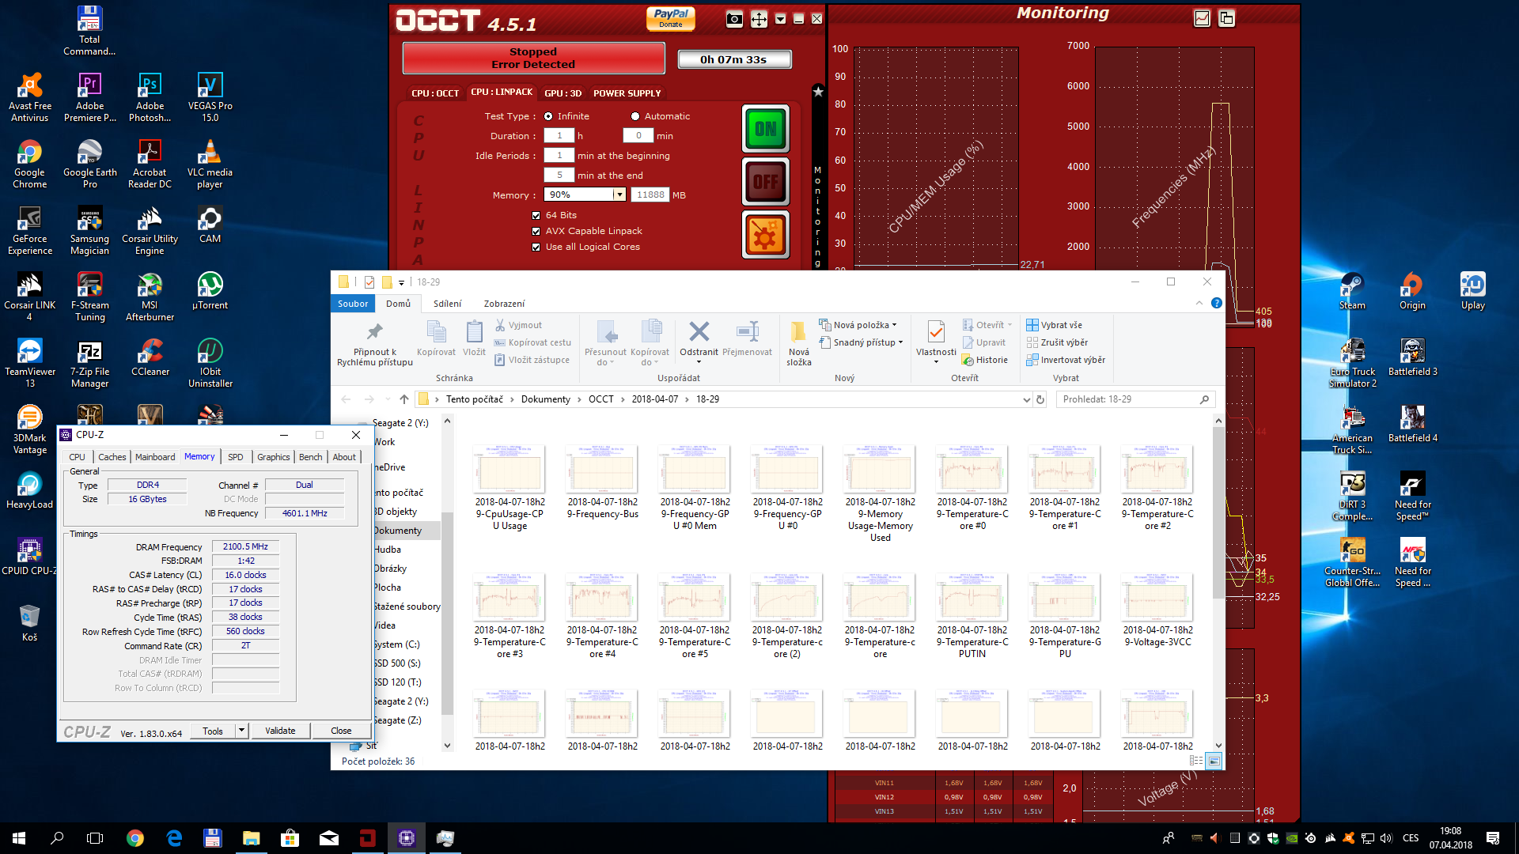Expand the CPU-Z Tools dropdown arrow
The width and height of the screenshot is (1519, 854).
pyautogui.click(x=241, y=731)
